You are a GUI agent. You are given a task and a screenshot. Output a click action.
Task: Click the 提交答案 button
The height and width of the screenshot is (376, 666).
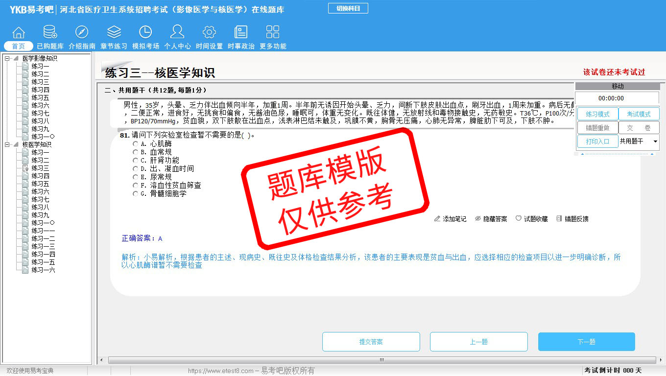(x=371, y=342)
